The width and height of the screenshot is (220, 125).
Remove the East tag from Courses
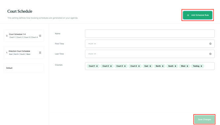[x=150, y=66]
